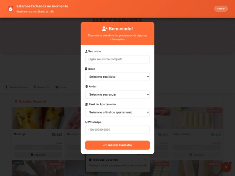Click the Finalizar Cadastro button

click(117, 145)
